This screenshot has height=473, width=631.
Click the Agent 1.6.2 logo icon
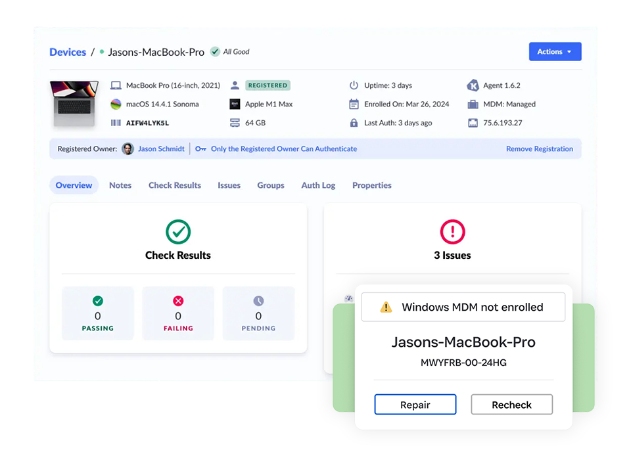point(472,85)
